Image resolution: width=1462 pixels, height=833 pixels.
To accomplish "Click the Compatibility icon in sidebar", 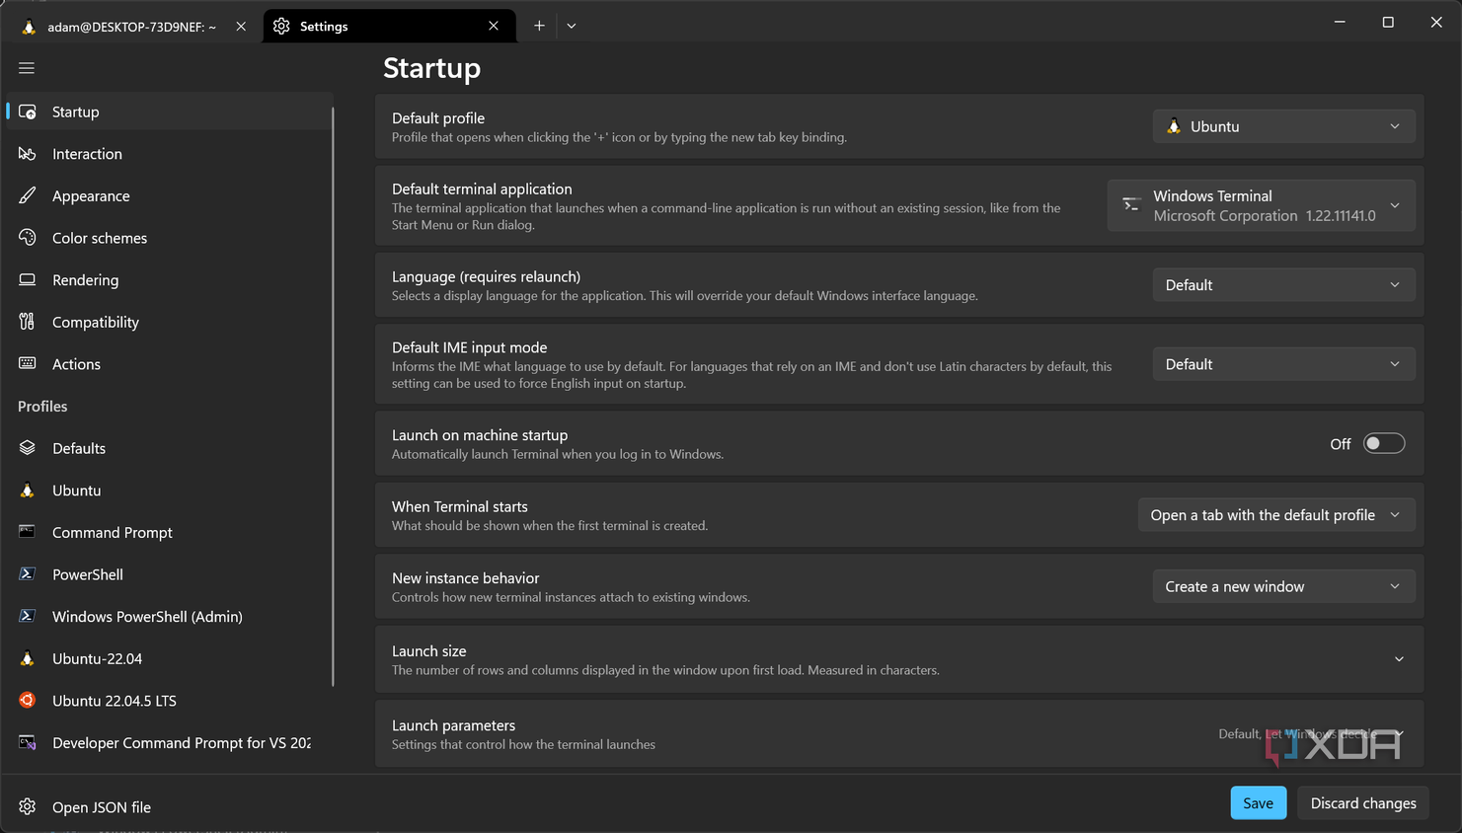I will (28, 322).
